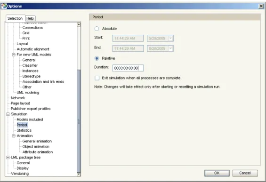Image resolution: width=266 pixels, height=182 pixels.
Task: Select Display in the tree
Action: click(x=23, y=168)
